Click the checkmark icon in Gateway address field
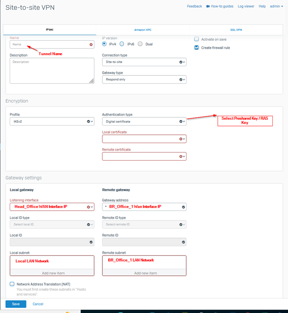 click(x=183, y=207)
